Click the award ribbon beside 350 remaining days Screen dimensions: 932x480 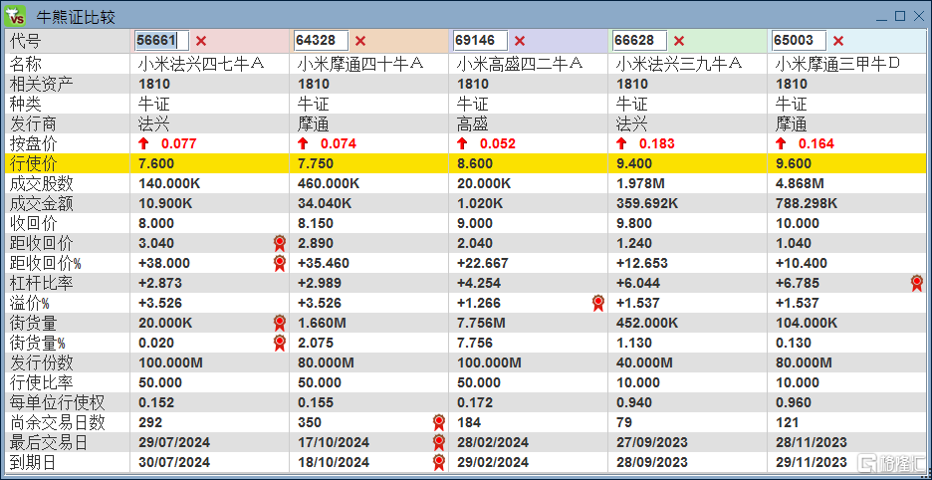point(439,423)
